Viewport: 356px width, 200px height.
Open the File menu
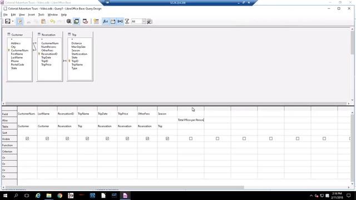tap(5, 14)
